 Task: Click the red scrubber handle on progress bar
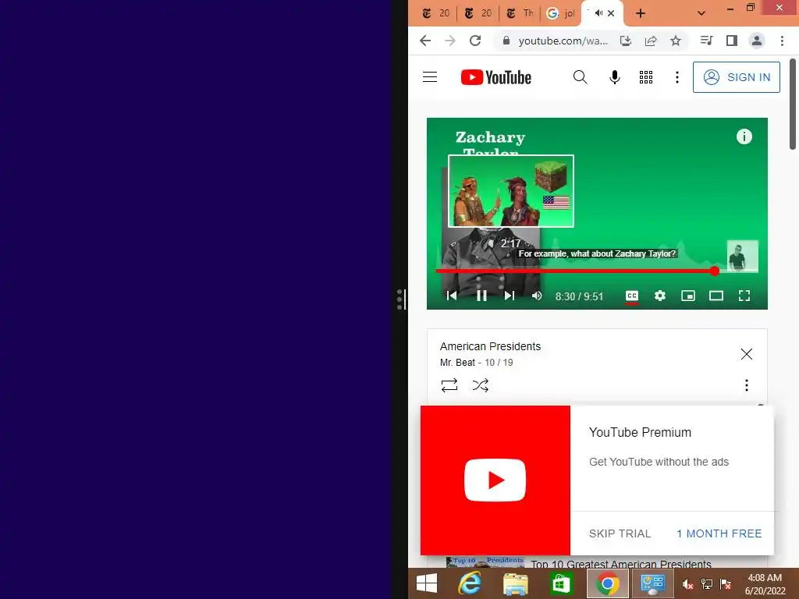coord(715,271)
